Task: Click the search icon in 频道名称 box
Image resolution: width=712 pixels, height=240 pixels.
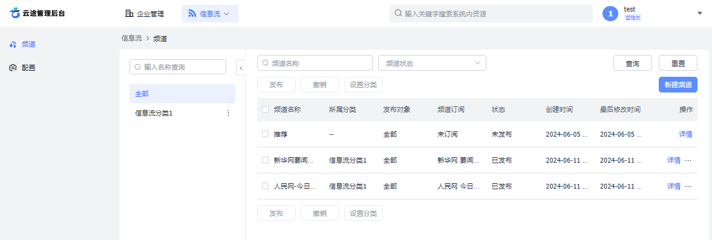Action: [265, 63]
